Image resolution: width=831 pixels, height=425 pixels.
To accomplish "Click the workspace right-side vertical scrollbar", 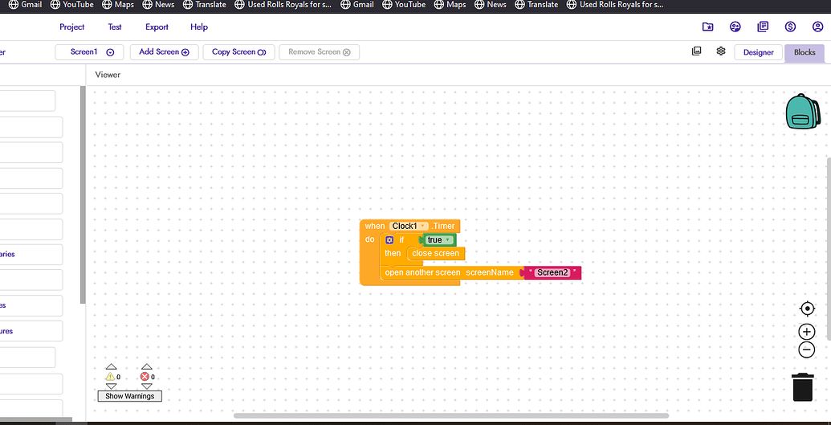I will (x=829, y=248).
